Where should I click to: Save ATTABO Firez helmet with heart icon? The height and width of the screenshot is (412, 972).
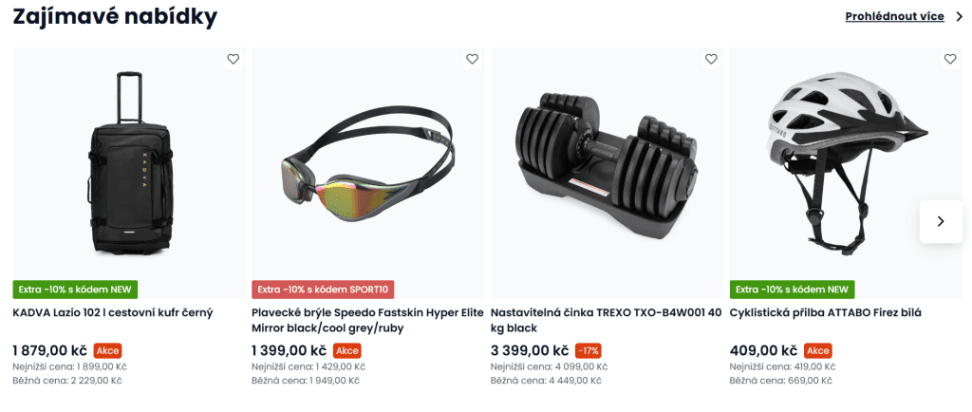950,60
